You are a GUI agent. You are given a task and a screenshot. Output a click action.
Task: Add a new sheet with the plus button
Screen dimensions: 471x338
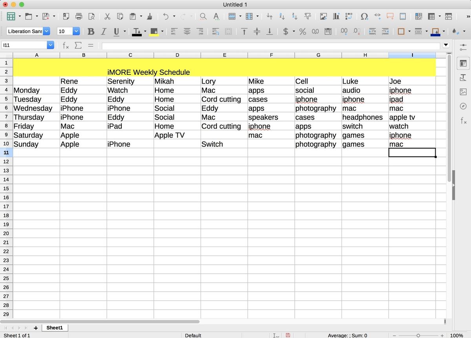(36, 328)
